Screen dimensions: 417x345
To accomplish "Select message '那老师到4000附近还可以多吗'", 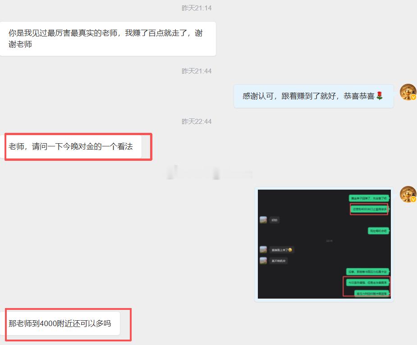I will [60, 323].
